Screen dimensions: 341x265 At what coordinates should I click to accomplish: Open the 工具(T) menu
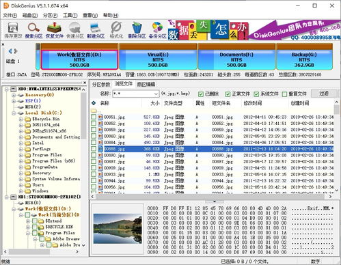pos(70,15)
